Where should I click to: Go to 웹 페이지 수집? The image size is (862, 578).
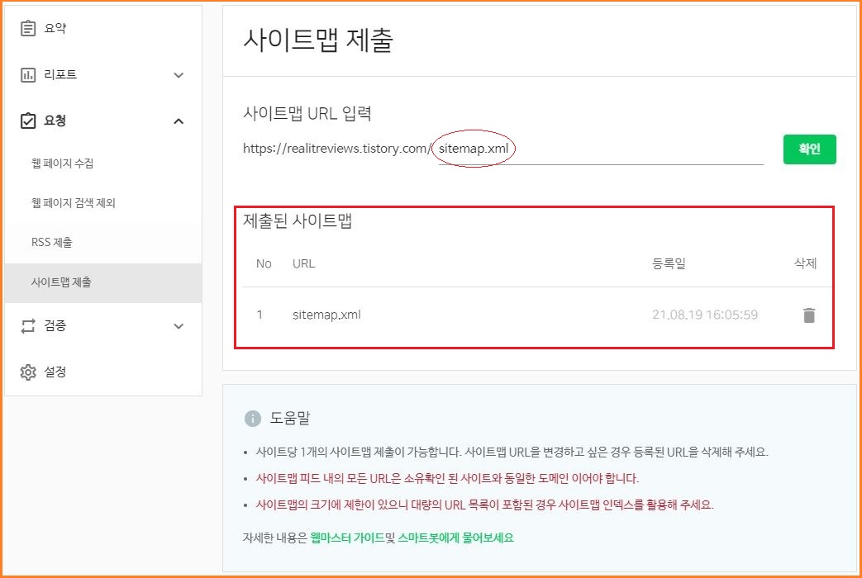pyautogui.click(x=62, y=163)
